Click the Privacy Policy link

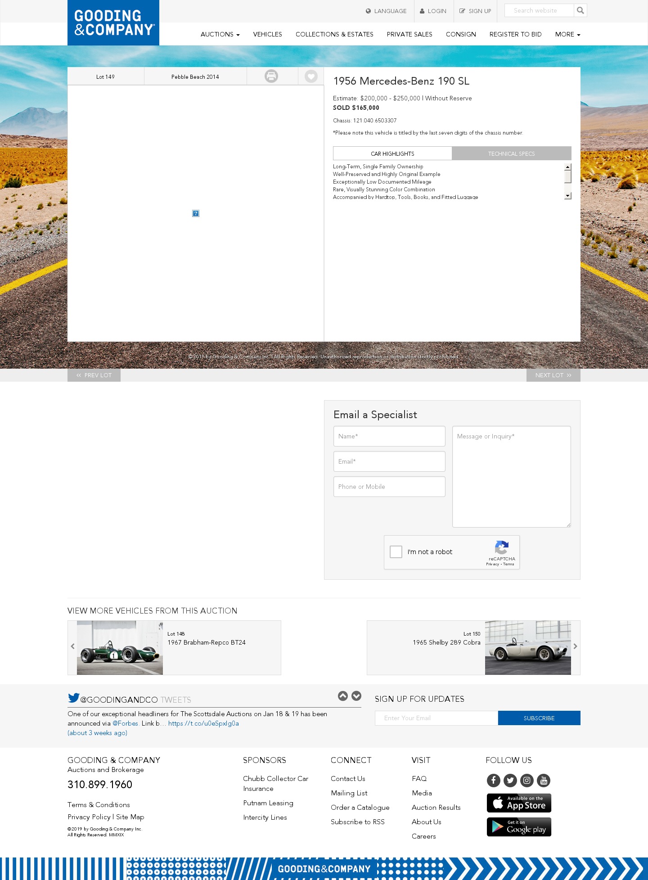click(89, 817)
